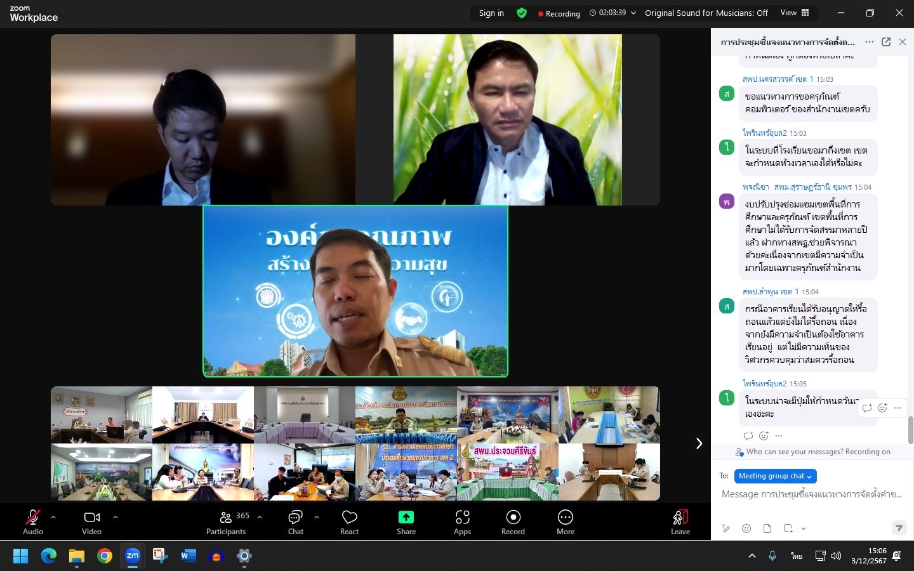Select the active speaker video tile
This screenshot has width=914, height=571.
pos(355,291)
